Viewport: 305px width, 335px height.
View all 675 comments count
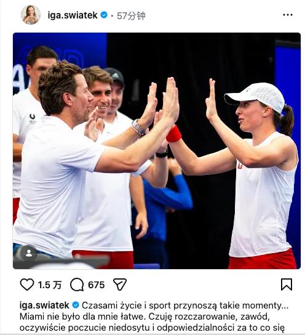tap(96, 285)
